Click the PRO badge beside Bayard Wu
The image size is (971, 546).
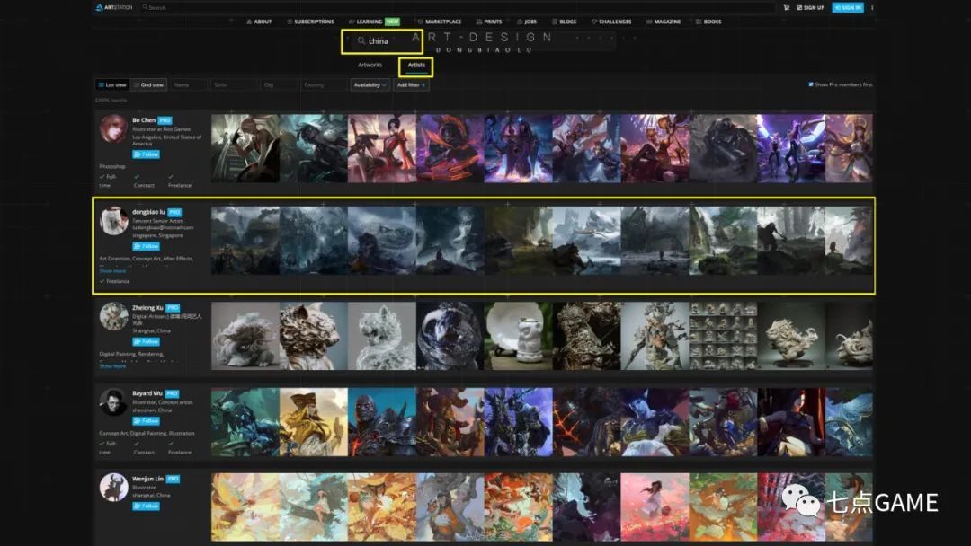(172, 393)
